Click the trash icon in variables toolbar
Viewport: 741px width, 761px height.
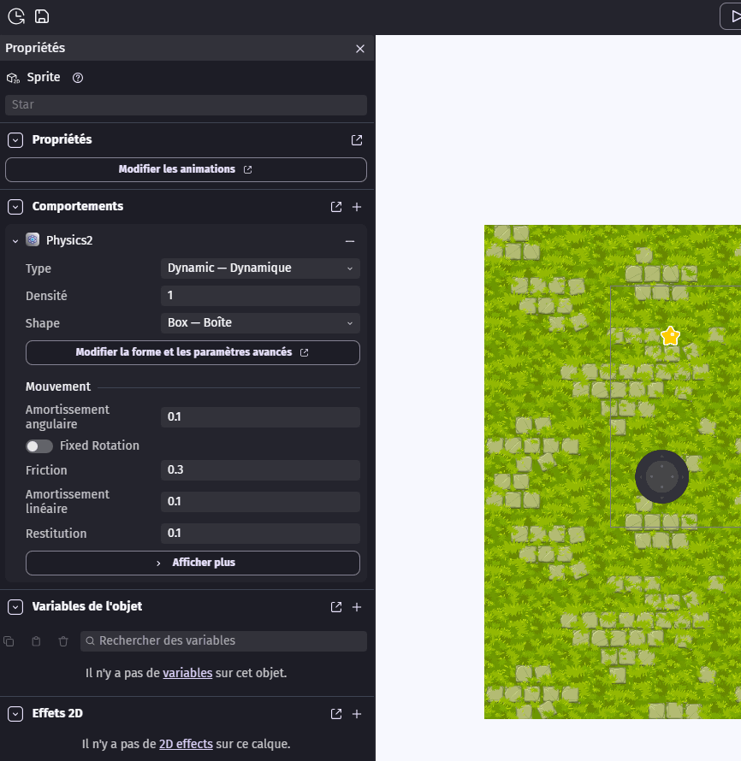pyautogui.click(x=62, y=641)
